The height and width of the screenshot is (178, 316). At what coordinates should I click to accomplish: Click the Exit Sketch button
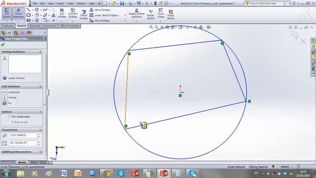point(6,13)
